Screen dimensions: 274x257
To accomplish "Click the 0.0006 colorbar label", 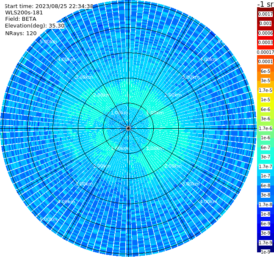I will click(x=266, y=33).
